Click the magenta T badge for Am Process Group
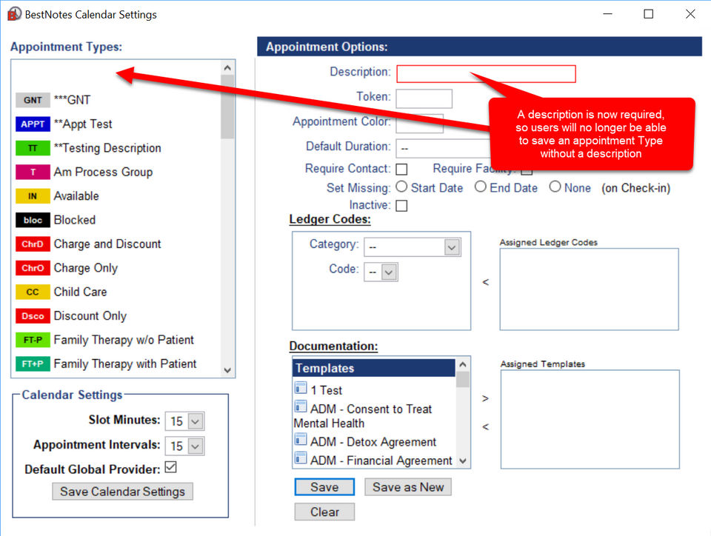The image size is (711, 536). 33,172
